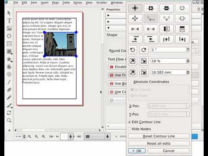The width and height of the screenshot is (208, 156).
Task: Select Use Contour Line text flow option
Action: 117,92
